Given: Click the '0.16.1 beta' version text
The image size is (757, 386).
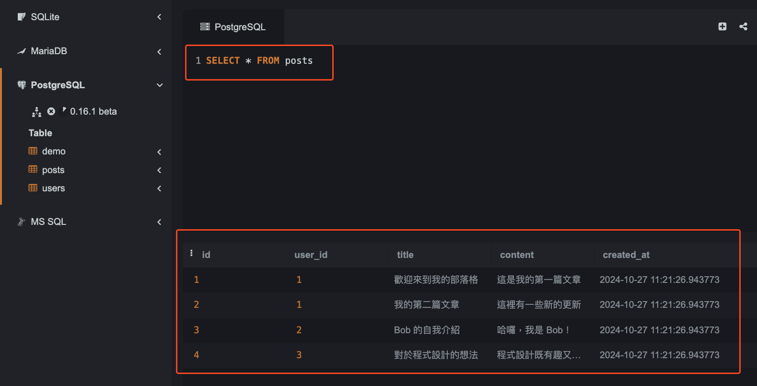Looking at the screenshot, I should [93, 111].
